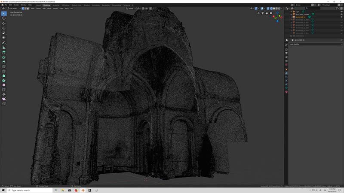The image size is (344, 193).
Task: Choose the Loop Cut tool
Action: (4, 66)
